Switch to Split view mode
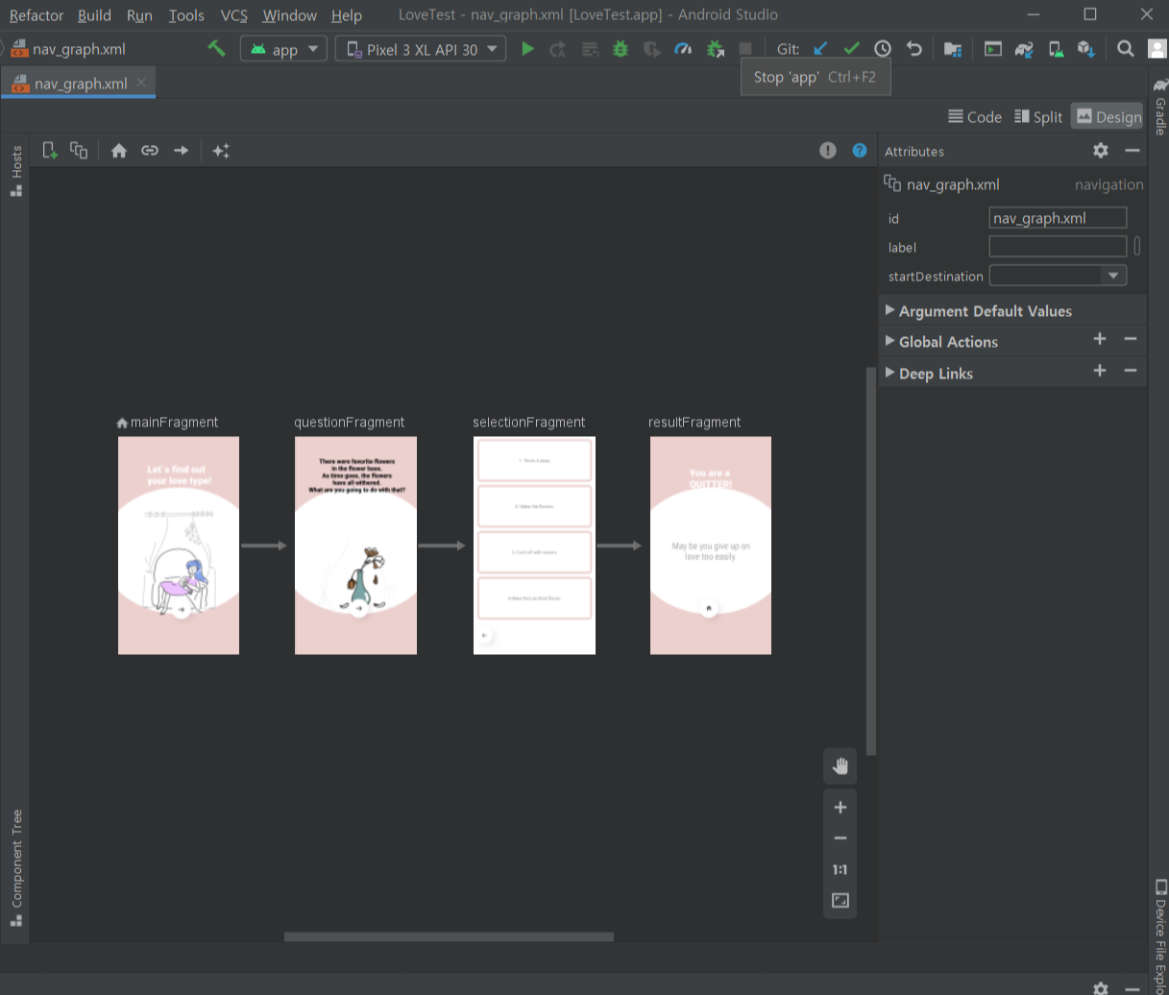Screen dimensions: 1169x995 coord(1038,116)
